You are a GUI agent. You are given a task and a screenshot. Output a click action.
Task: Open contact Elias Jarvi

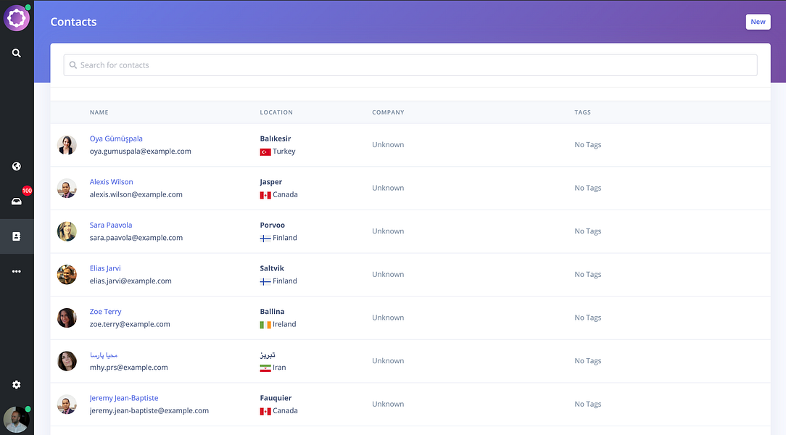(x=105, y=268)
